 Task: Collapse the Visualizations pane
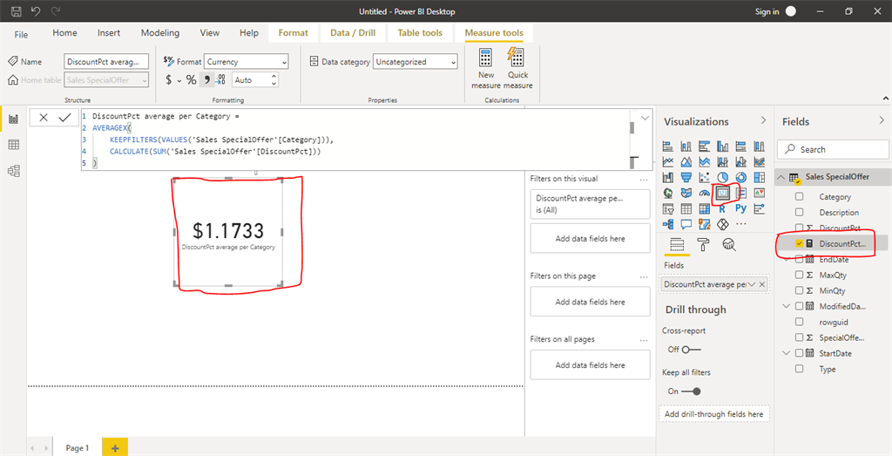pos(763,120)
